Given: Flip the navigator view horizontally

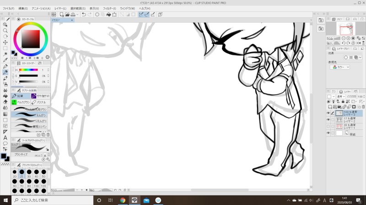Looking at the screenshot, I should click(359, 43).
